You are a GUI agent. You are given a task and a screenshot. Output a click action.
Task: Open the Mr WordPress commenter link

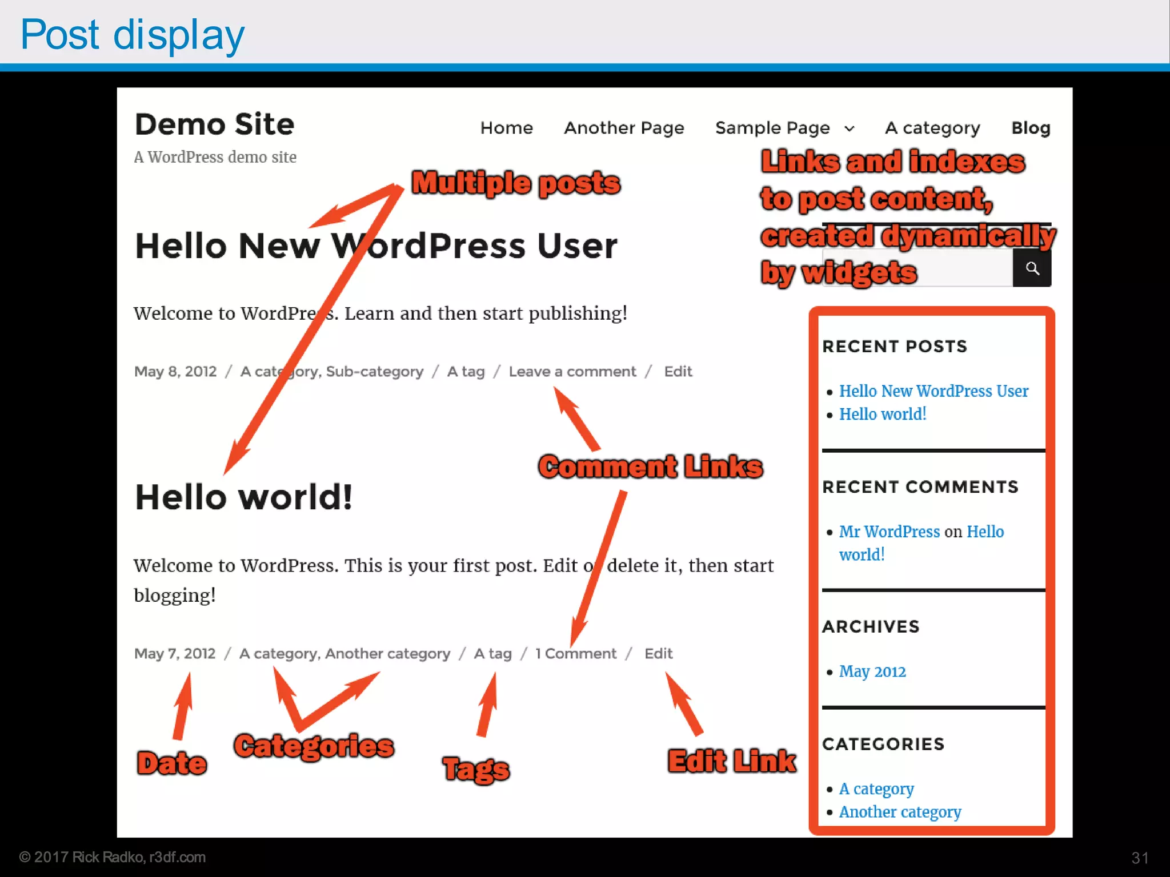pos(889,532)
